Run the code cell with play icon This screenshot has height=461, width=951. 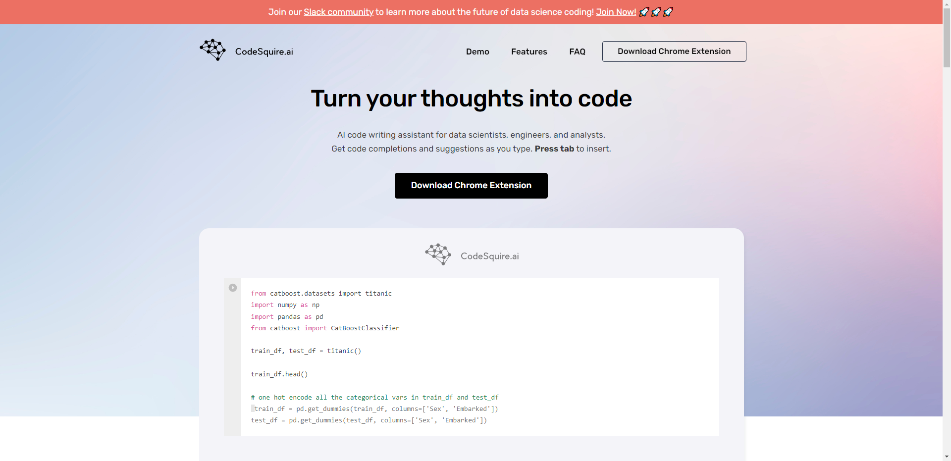[x=233, y=288]
